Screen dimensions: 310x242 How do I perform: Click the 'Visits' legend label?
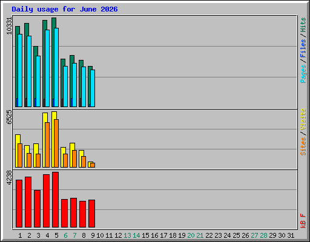click(x=303, y=120)
